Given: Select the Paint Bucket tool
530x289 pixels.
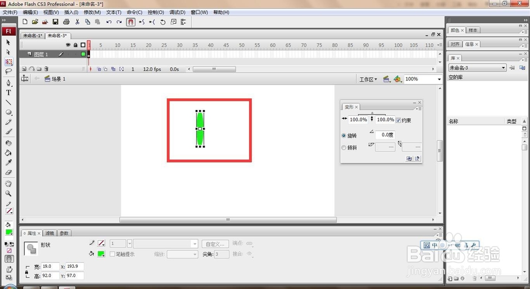Looking at the screenshot, I should click(8, 152).
